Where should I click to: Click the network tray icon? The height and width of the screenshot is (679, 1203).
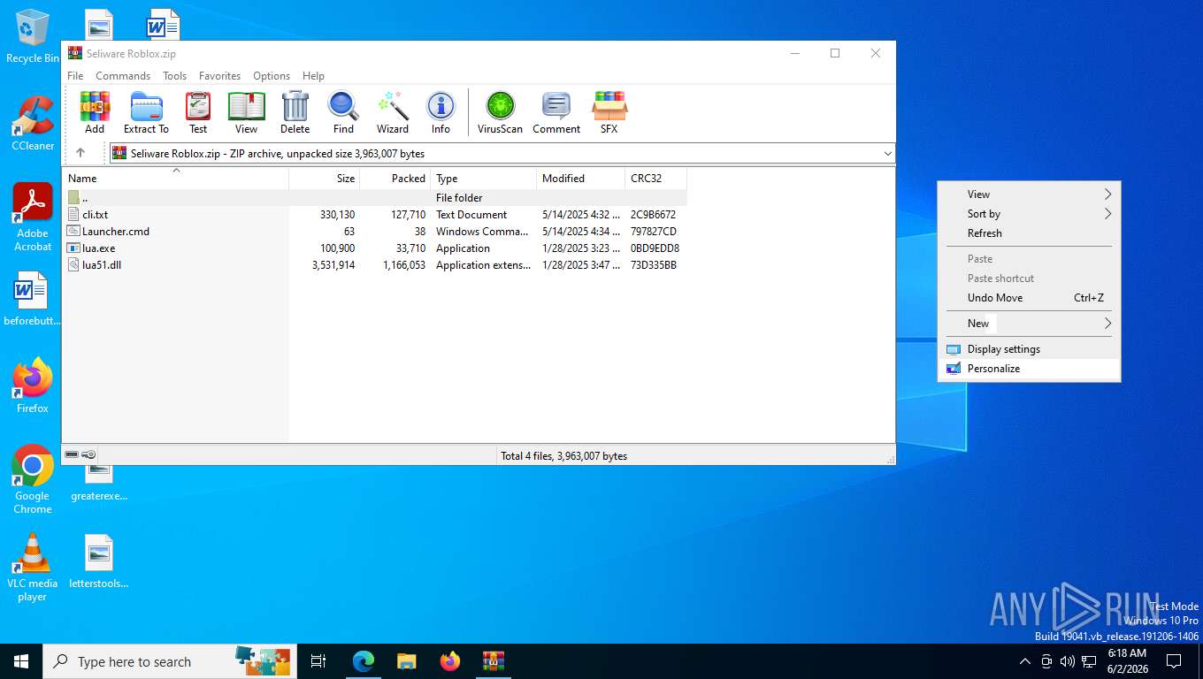1089,661
